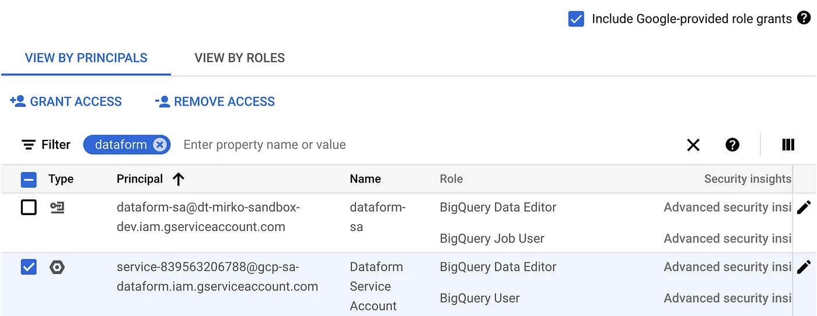Screen dimensions: 817x316
Task: Open Advanced security insights for BigQuery Job User
Action: coord(728,238)
